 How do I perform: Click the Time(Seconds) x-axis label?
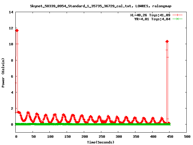click(x=100, y=142)
